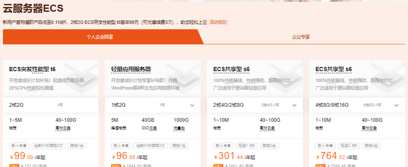
Task: Click SSD云盘 under 40GB
Action: pos(149,128)
